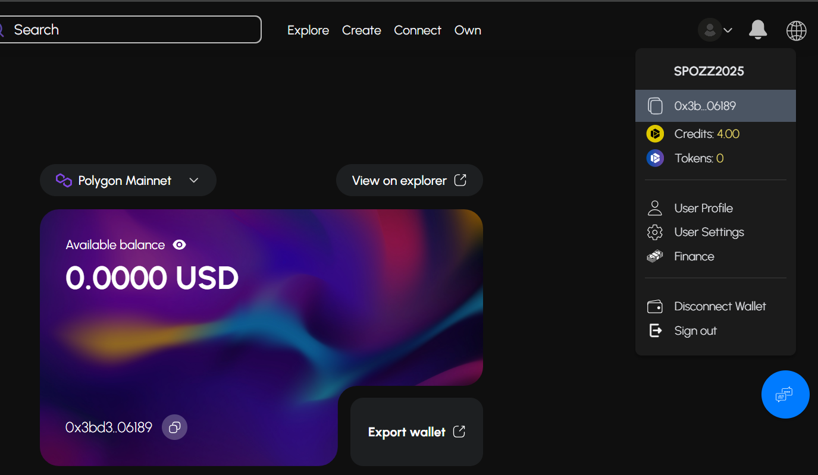Click the profile avatar icon
Viewport: 818px width, 475px height.
coord(710,30)
